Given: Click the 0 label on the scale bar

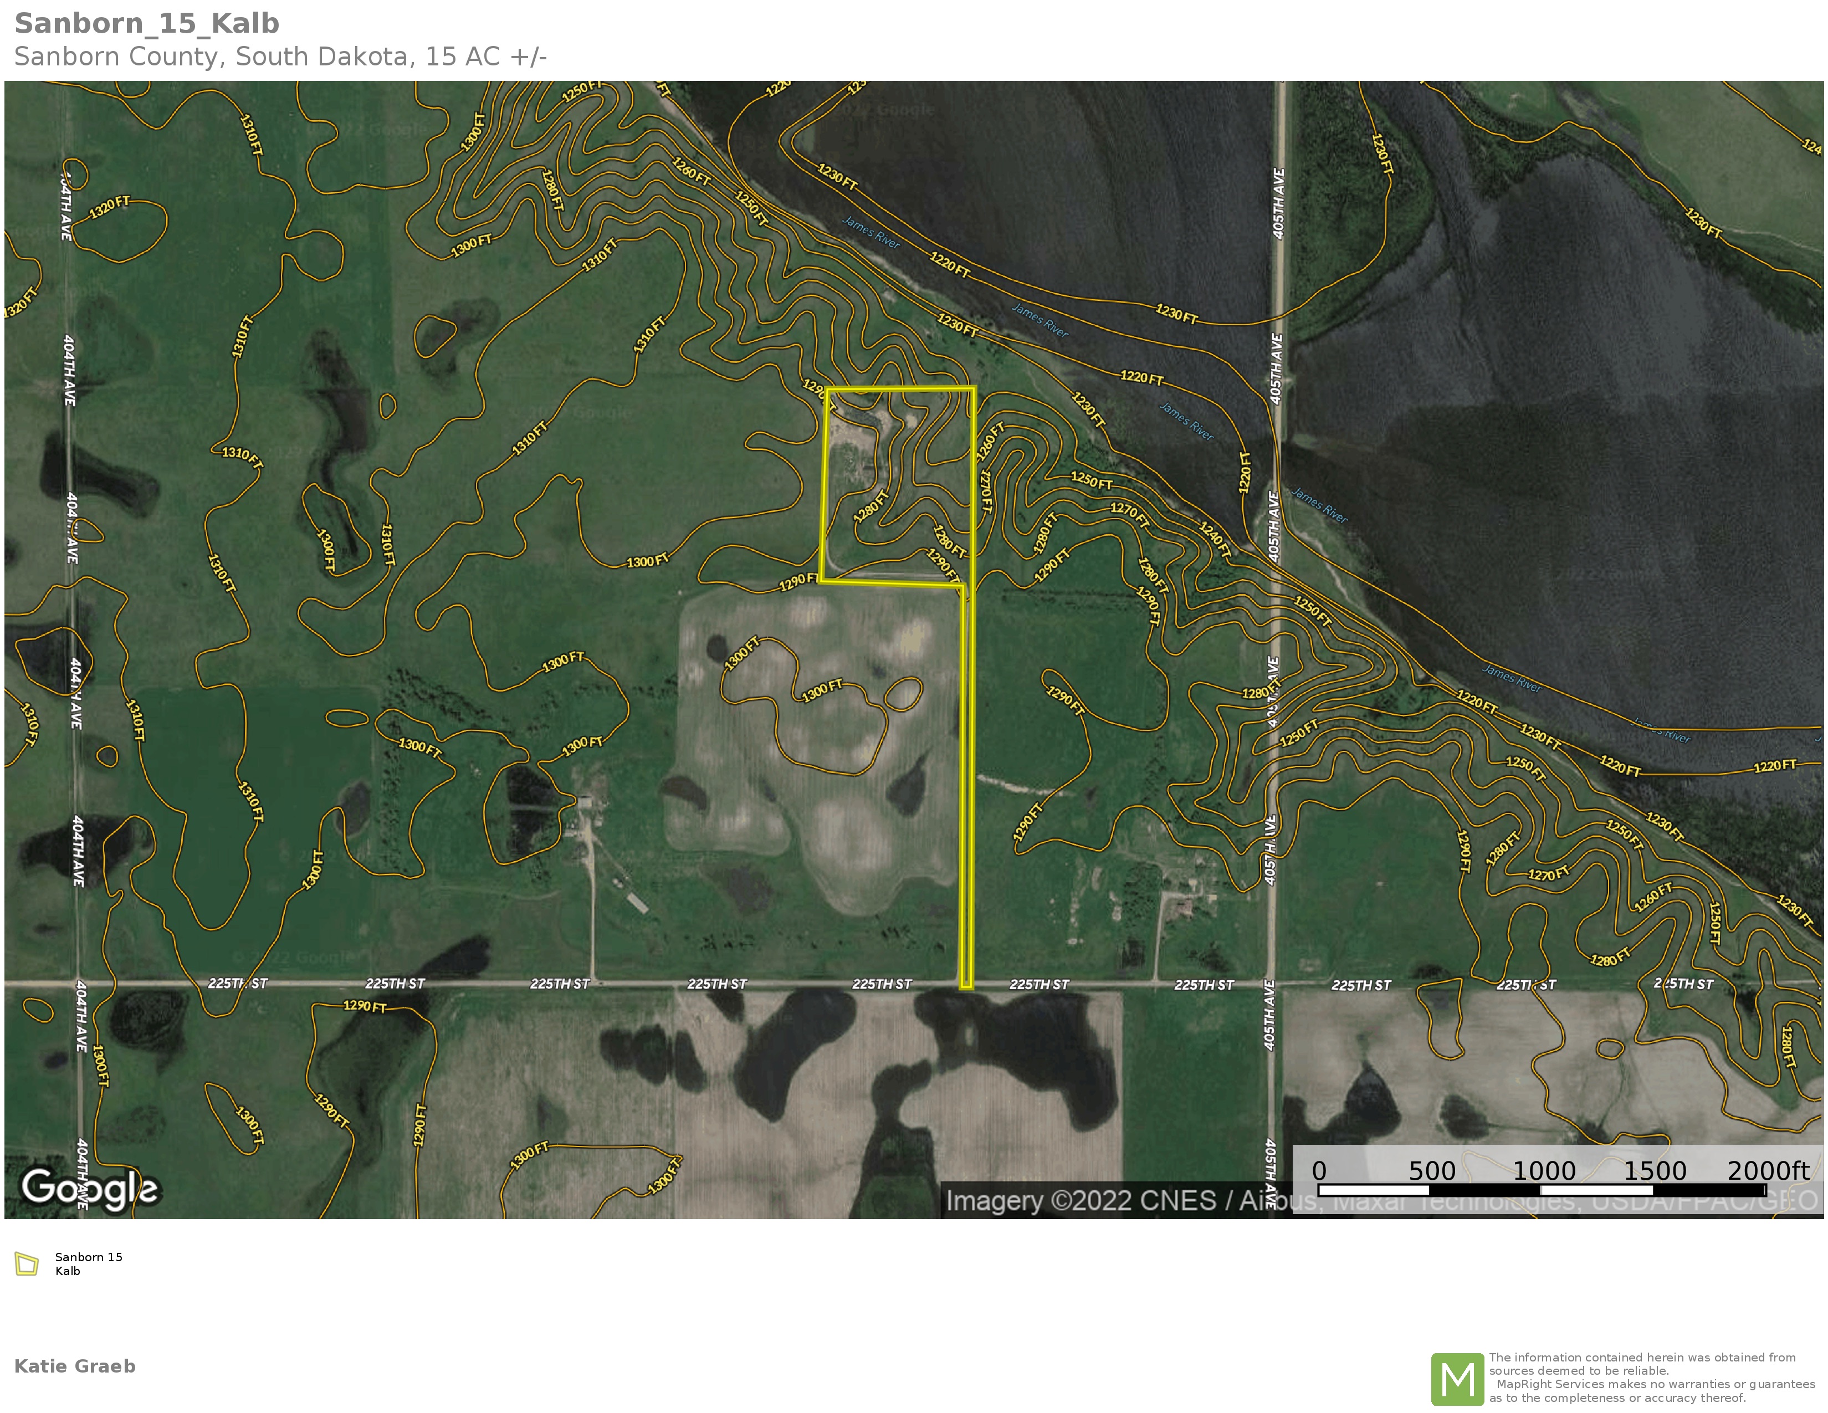Looking at the screenshot, I should 1319,1170.
